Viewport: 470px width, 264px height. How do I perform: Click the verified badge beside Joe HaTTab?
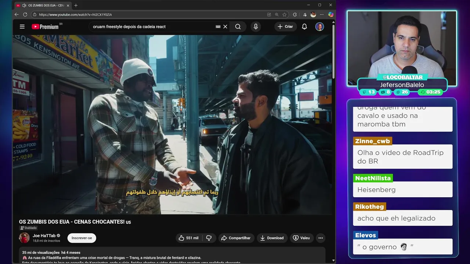(58, 236)
